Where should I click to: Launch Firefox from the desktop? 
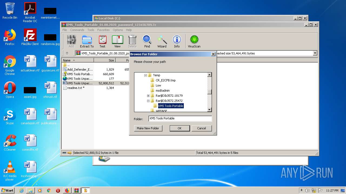10,37
